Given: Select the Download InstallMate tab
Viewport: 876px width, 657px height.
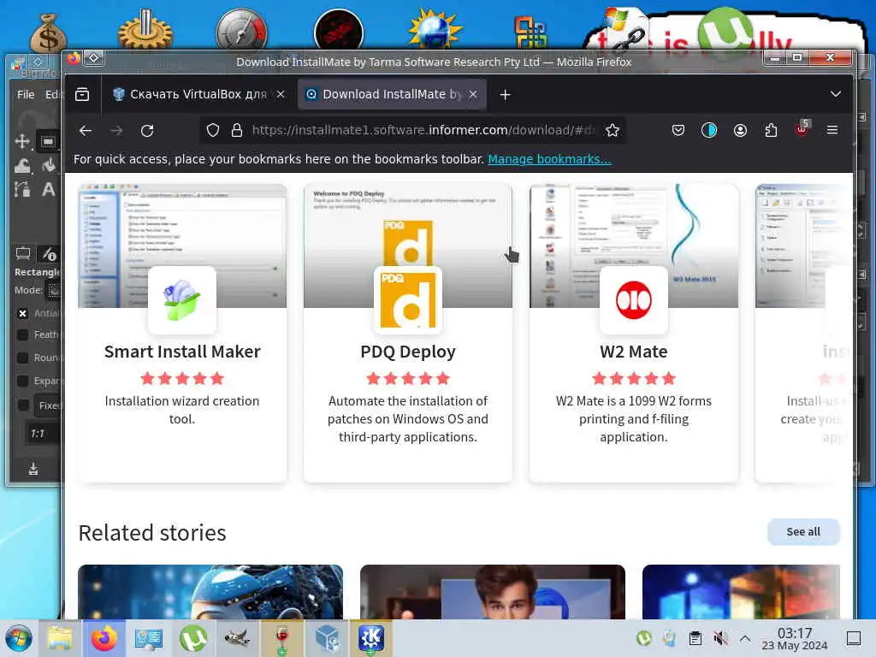Looking at the screenshot, I should (392, 94).
